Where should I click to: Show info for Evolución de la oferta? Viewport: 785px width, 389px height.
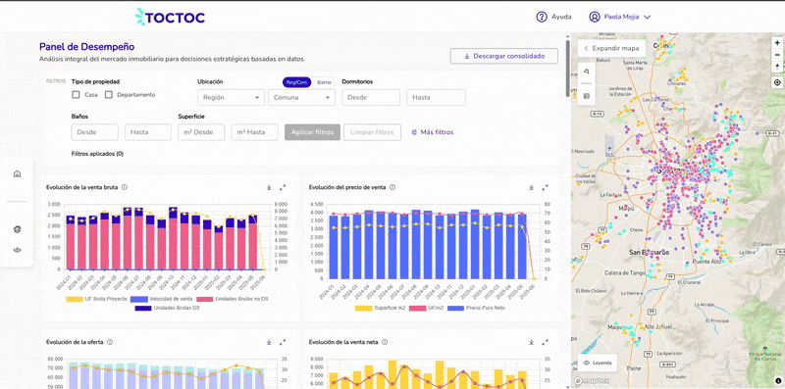110,342
